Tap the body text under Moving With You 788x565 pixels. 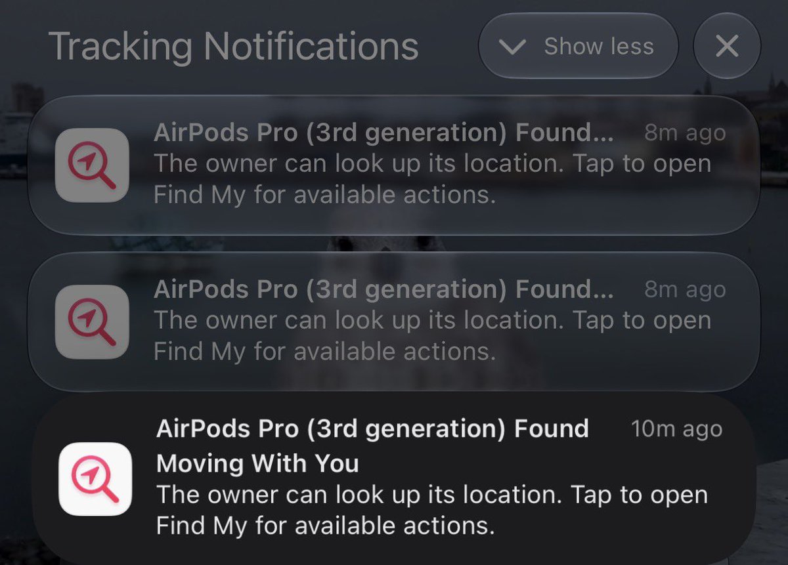(432, 510)
